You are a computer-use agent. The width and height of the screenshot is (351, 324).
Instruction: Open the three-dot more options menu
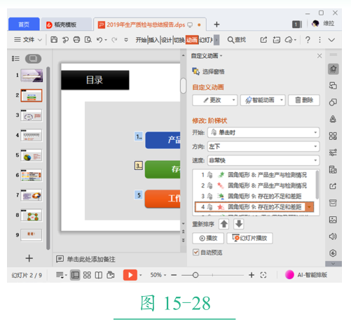click(x=319, y=40)
